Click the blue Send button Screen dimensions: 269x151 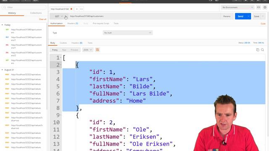[240, 16]
